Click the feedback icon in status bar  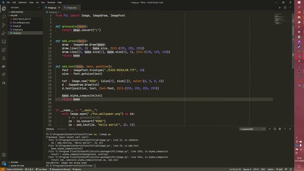coord(286,169)
